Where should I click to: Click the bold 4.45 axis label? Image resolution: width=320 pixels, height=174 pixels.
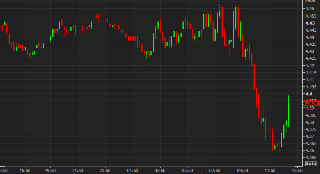pos(310,23)
